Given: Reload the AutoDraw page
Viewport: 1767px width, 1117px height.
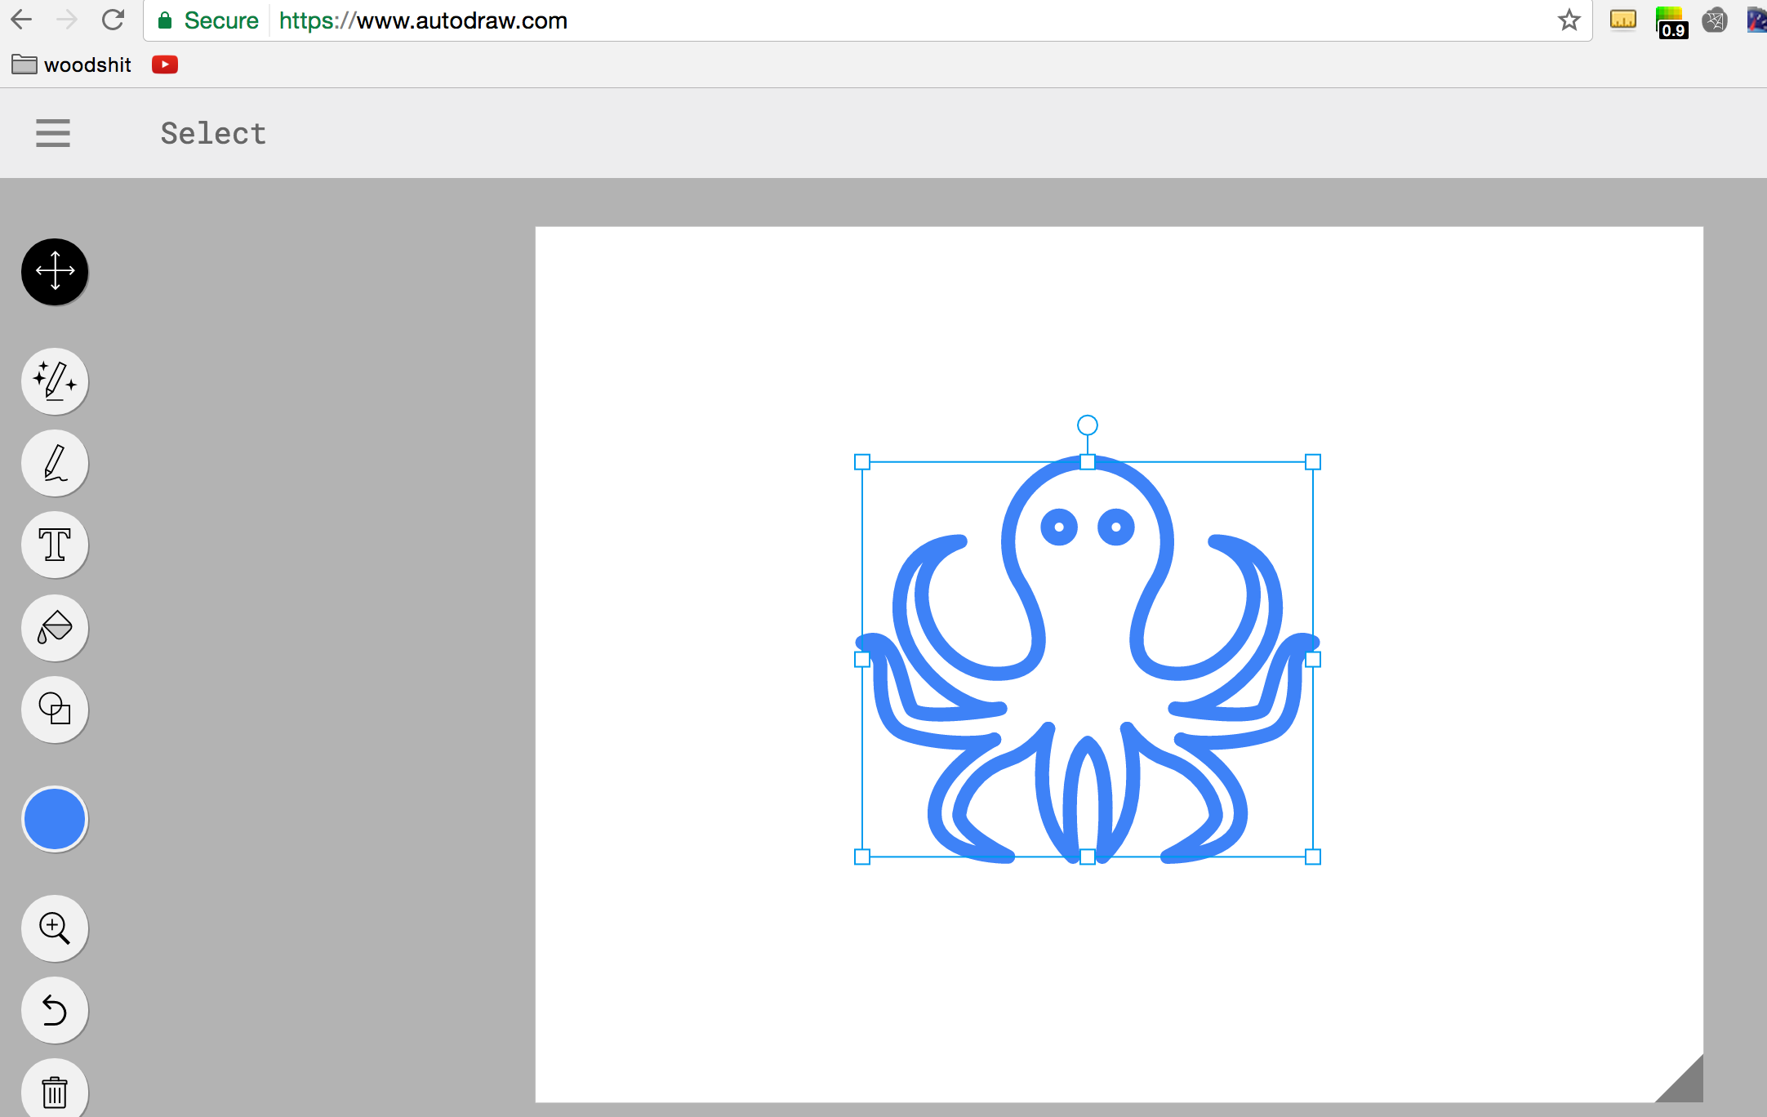Looking at the screenshot, I should [x=113, y=20].
